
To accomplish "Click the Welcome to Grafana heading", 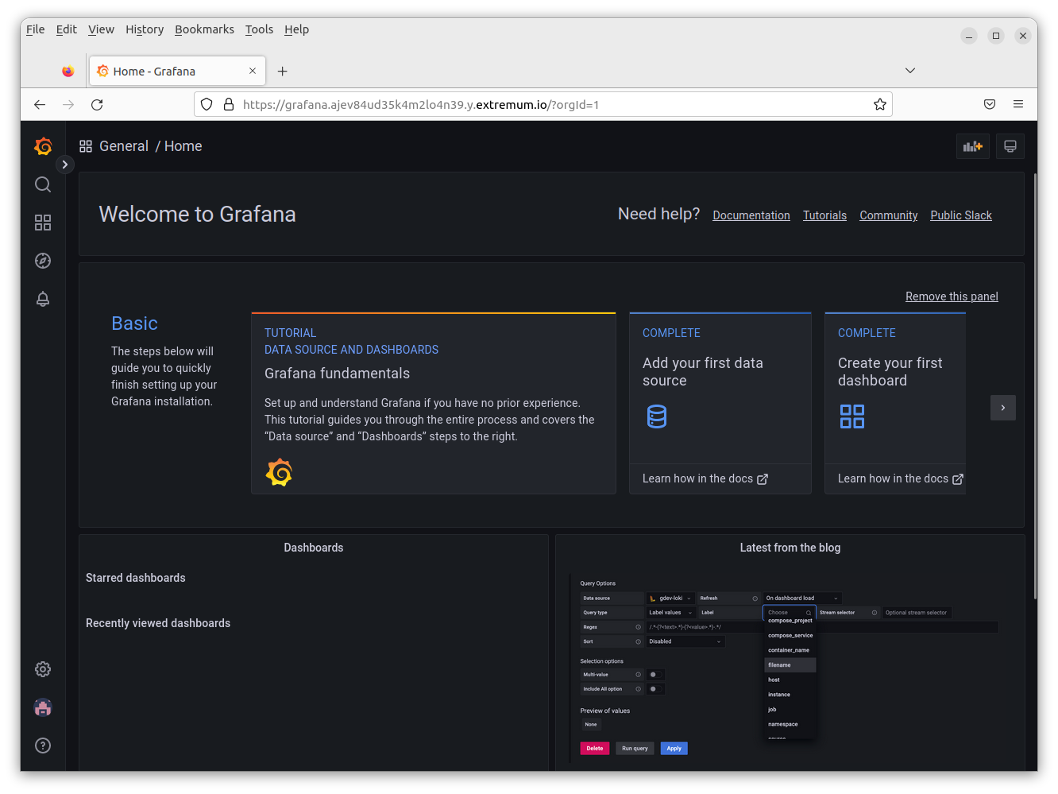I will (x=197, y=214).
